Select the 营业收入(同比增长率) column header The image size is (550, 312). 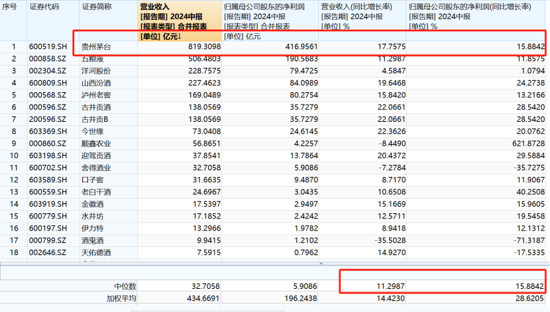(362, 21)
